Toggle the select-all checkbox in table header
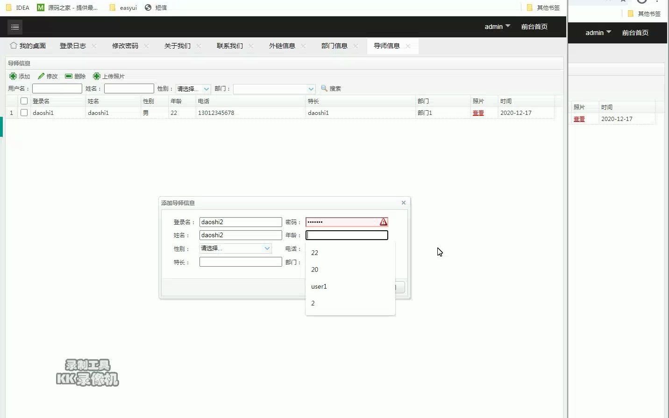Viewport: 669px width, 418px height. 24,101
